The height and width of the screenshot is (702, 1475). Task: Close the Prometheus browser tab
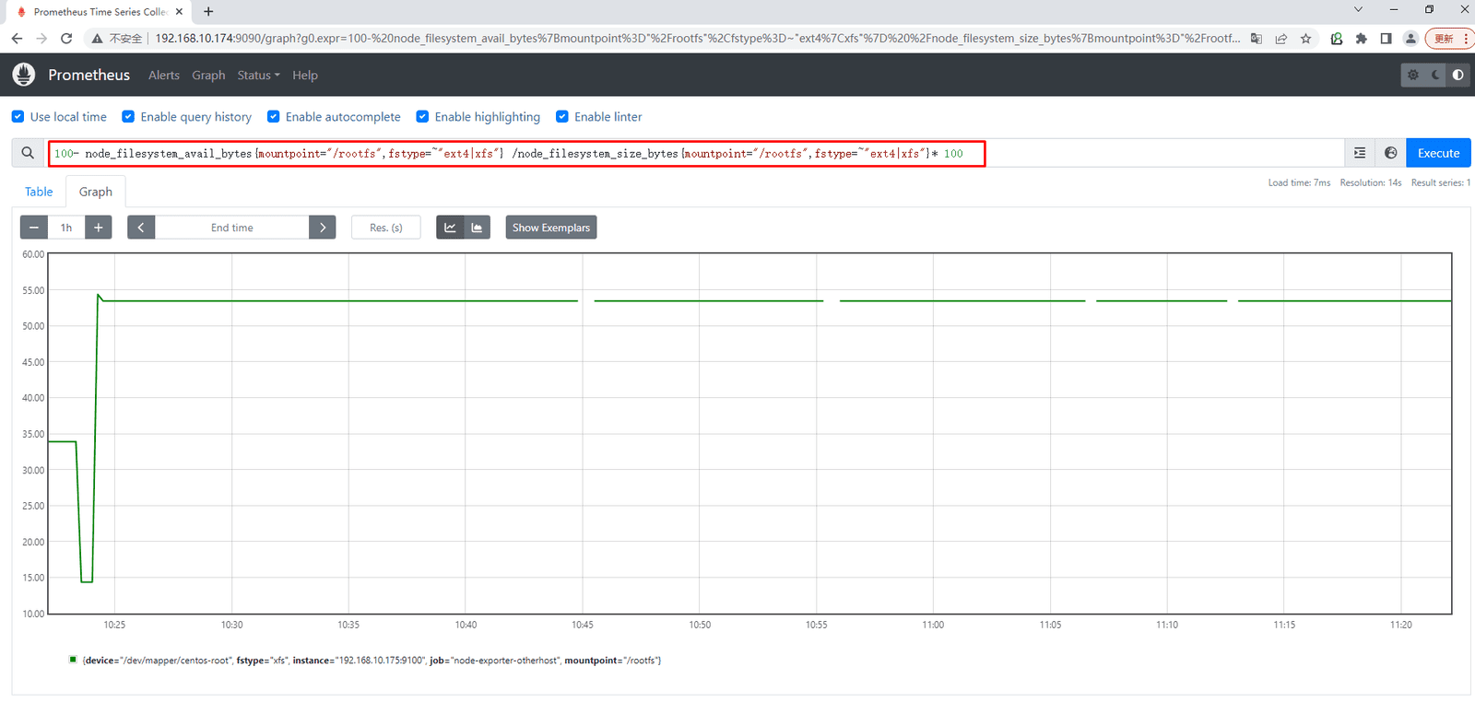pyautogui.click(x=179, y=12)
